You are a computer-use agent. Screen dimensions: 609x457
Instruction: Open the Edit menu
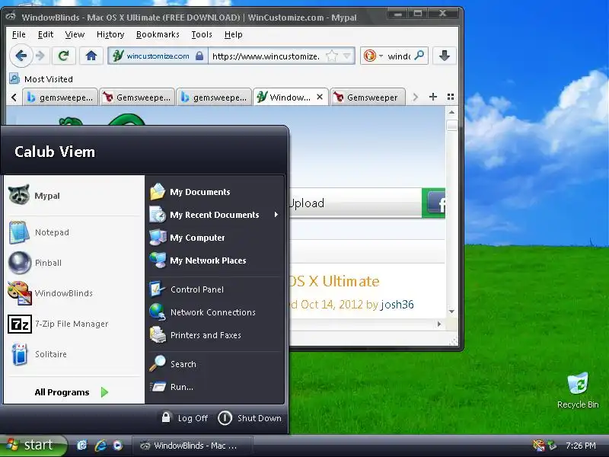[x=46, y=34]
